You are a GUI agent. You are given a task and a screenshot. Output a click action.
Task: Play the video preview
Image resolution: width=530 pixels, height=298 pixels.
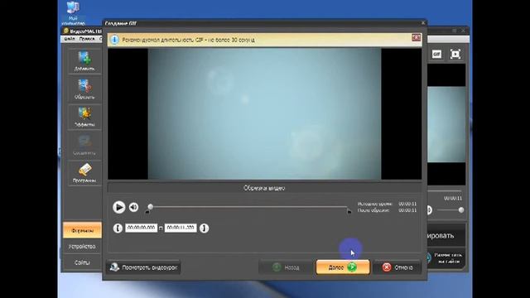118,207
